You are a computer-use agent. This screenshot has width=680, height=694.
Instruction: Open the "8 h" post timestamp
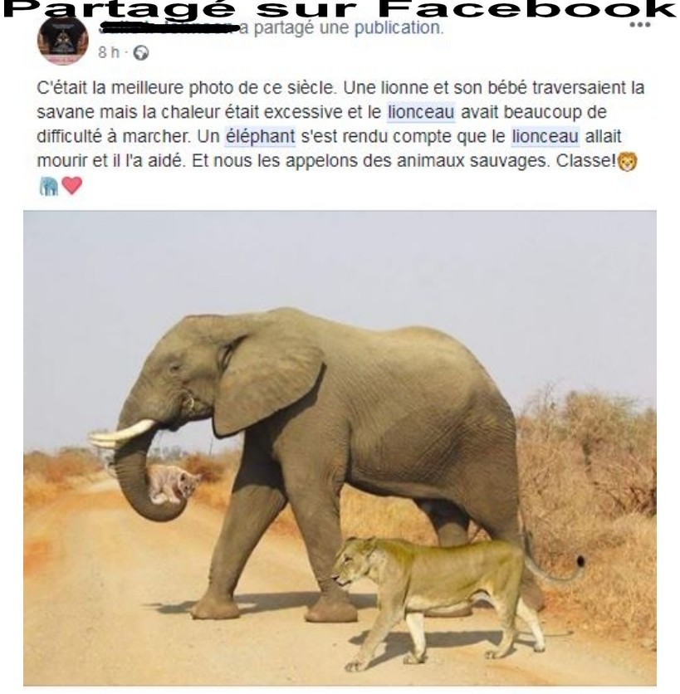(109, 52)
